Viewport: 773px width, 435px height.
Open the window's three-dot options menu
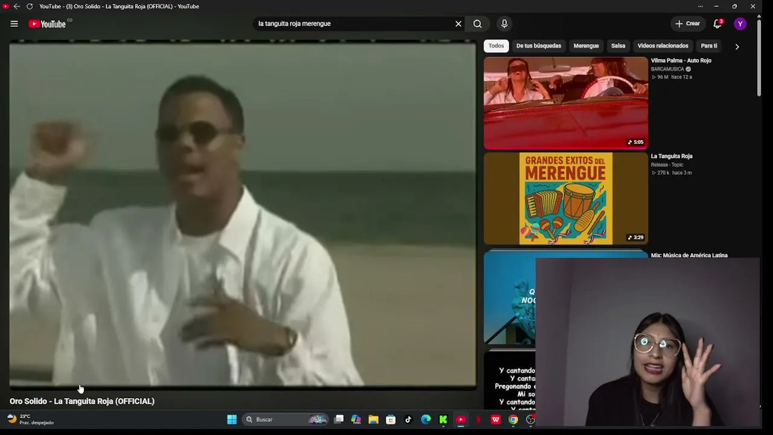pos(701,6)
